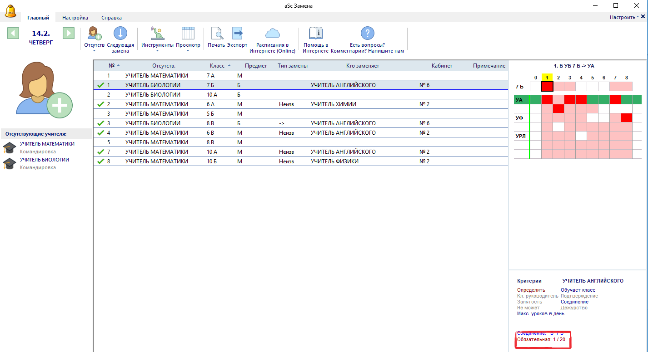Click the Отсутств teacher absence icon
The width and height of the screenshot is (648, 352).
[x=95, y=34]
